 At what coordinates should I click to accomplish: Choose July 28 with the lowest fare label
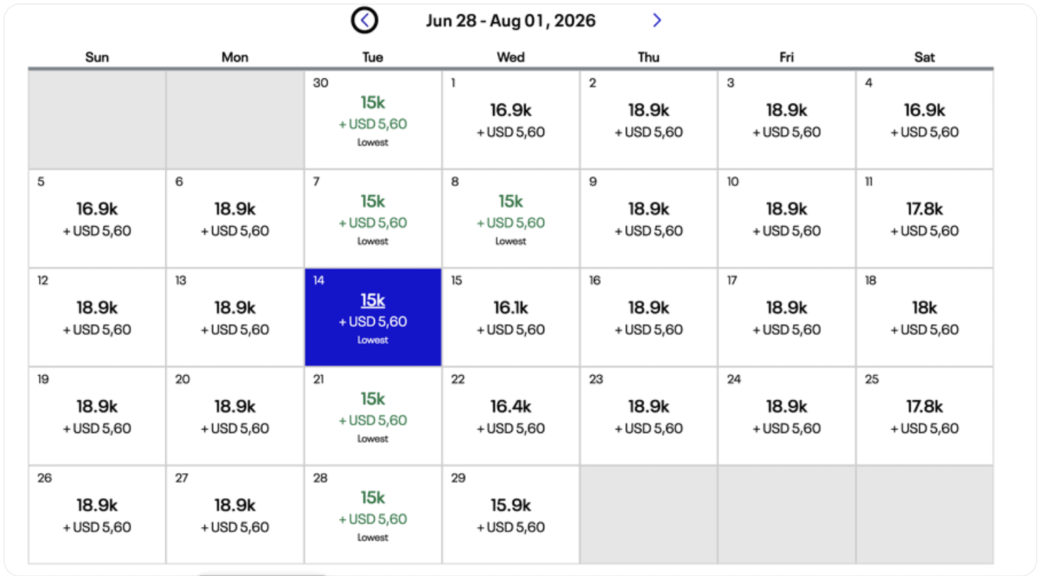pos(372,514)
